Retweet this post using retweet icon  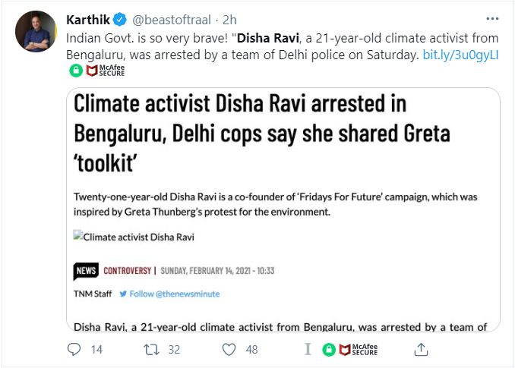tap(152, 350)
